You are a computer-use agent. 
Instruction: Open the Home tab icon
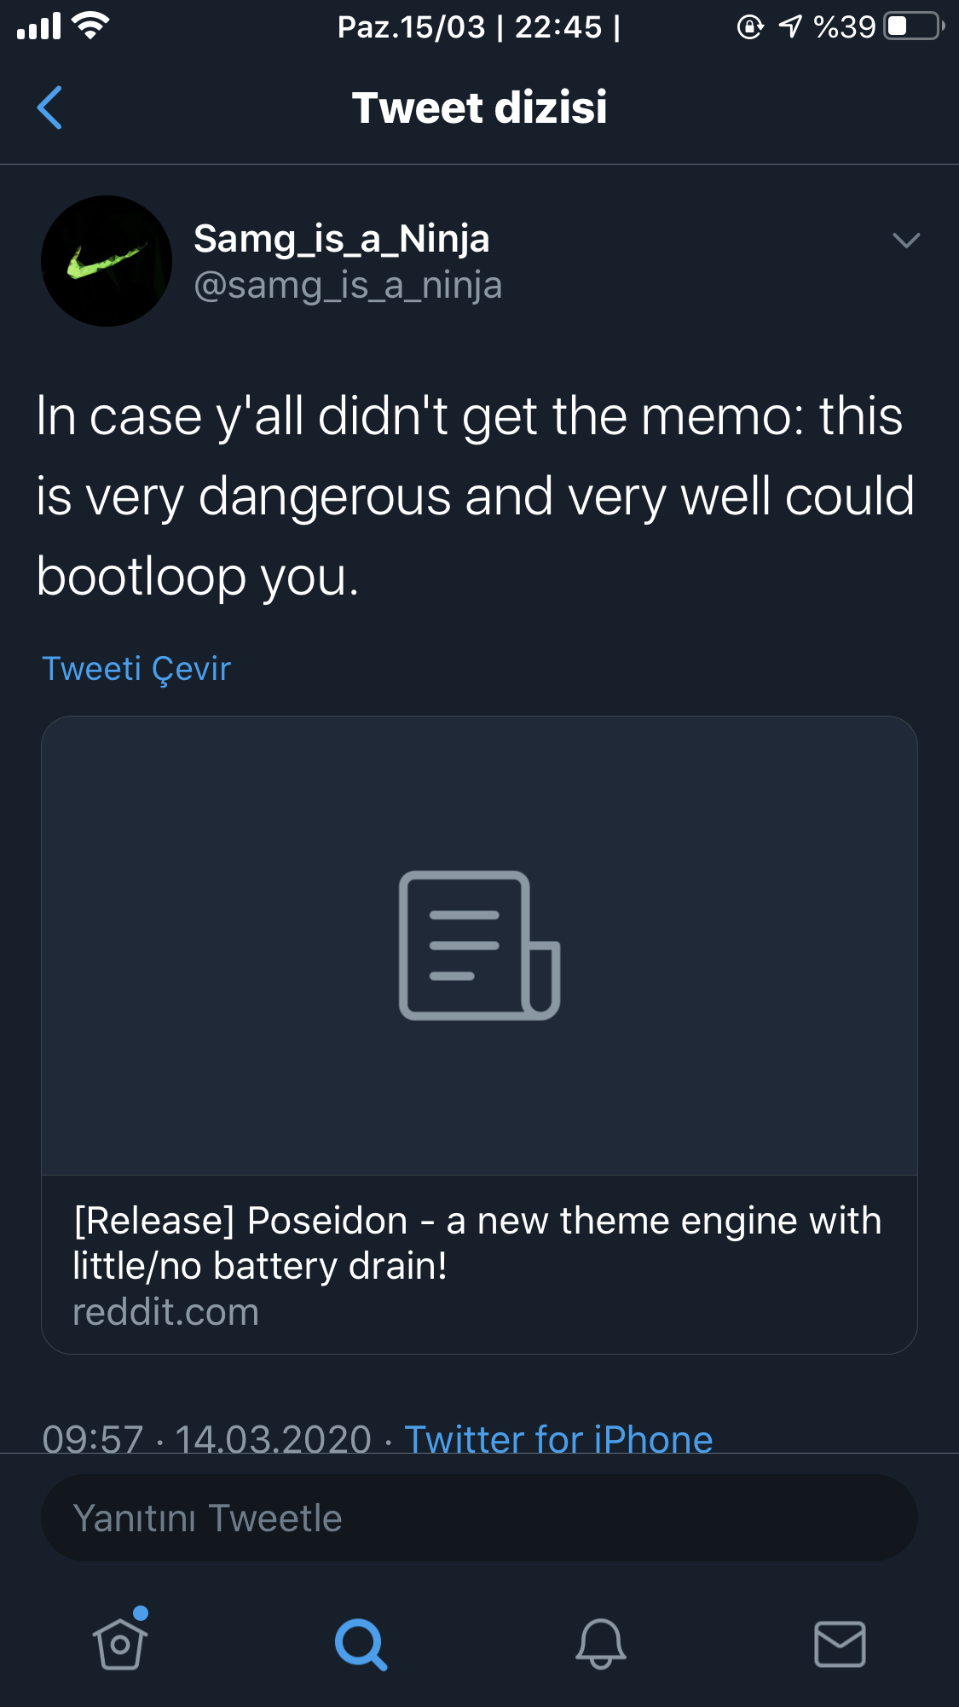120,1642
